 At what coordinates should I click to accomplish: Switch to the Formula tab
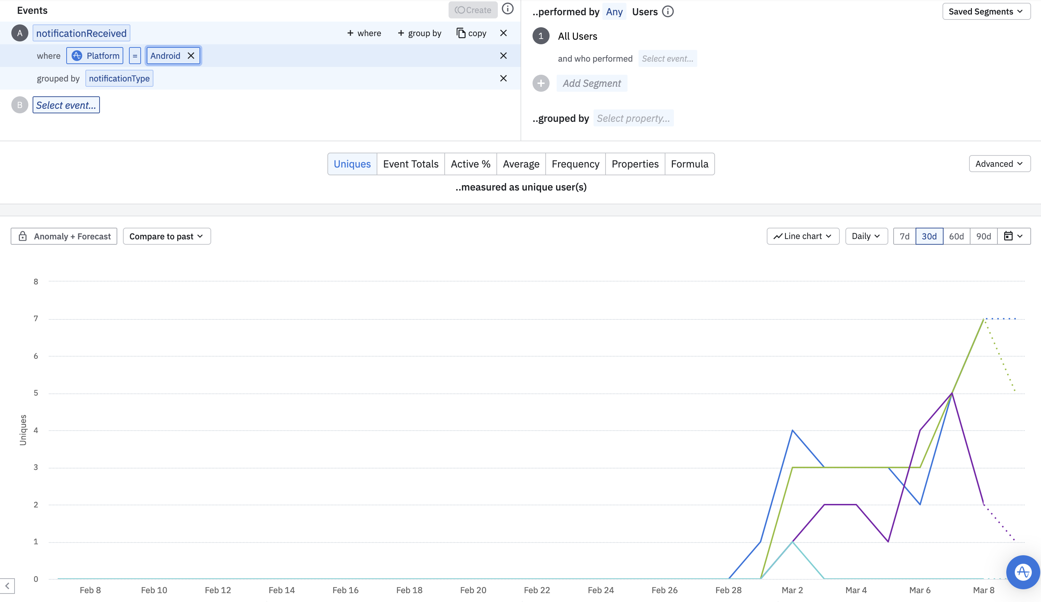coord(689,164)
